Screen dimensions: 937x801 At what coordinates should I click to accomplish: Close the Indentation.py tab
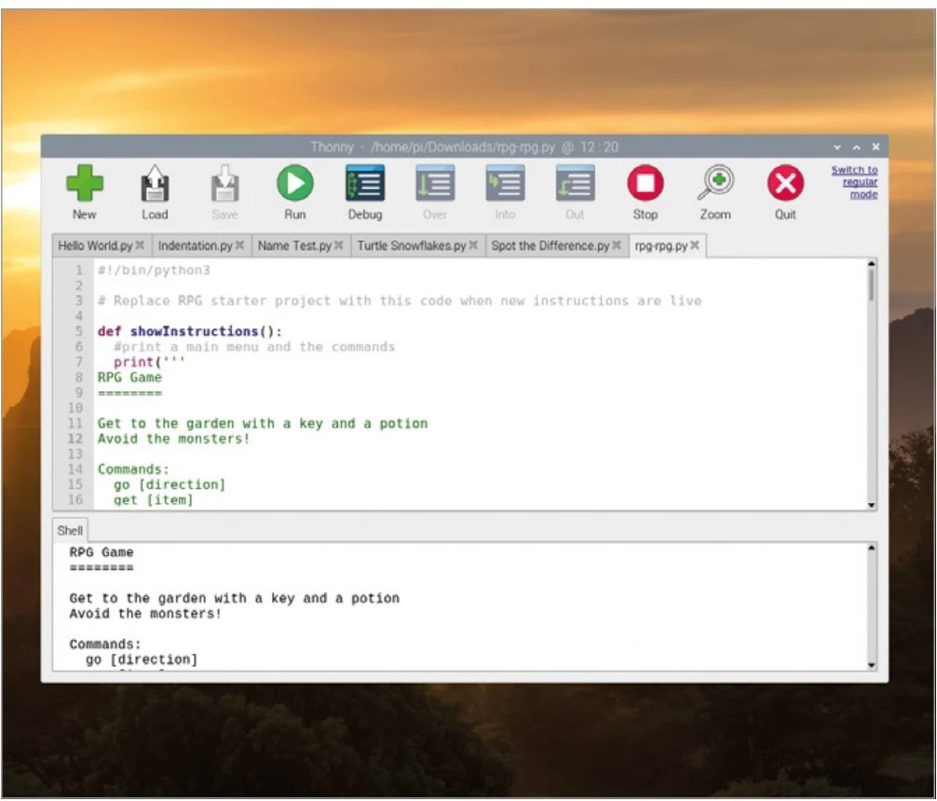(x=239, y=246)
